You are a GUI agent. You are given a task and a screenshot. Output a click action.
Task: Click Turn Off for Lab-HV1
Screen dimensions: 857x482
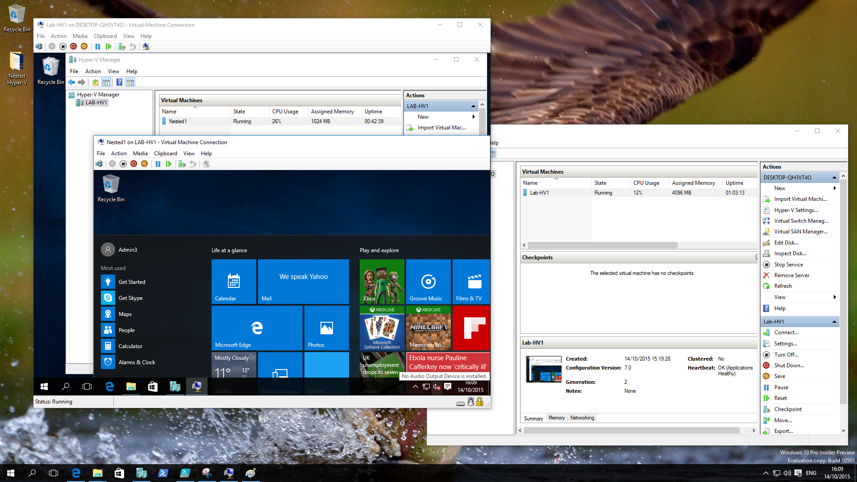pyautogui.click(x=787, y=354)
